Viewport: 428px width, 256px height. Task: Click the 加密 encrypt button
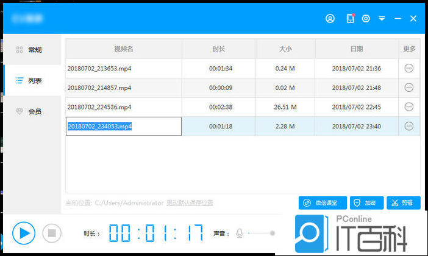pos(366,203)
